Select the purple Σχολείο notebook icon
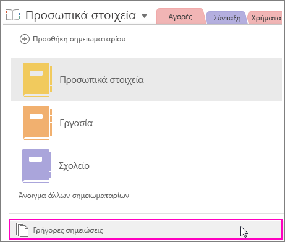The height and width of the screenshot is (242, 285). pos(36,166)
